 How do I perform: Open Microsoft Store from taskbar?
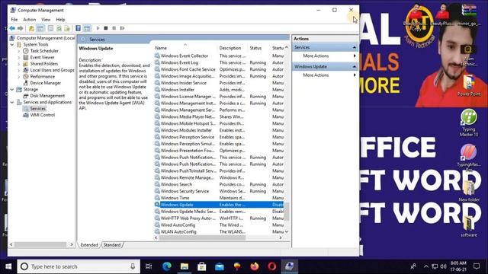coord(202,266)
